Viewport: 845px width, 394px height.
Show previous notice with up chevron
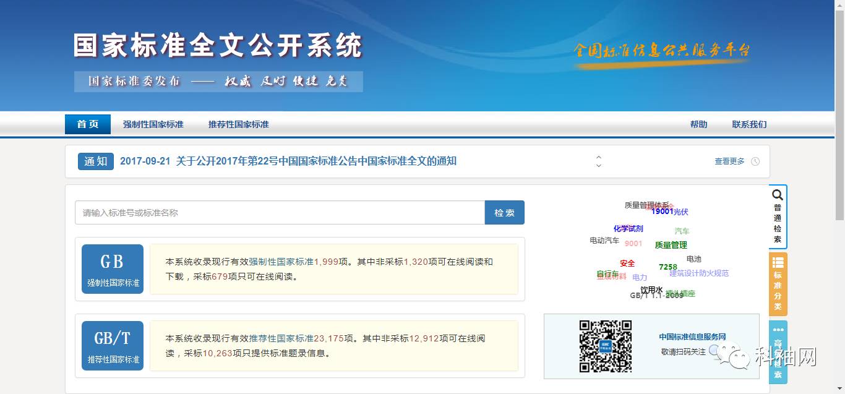[x=598, y=157]
